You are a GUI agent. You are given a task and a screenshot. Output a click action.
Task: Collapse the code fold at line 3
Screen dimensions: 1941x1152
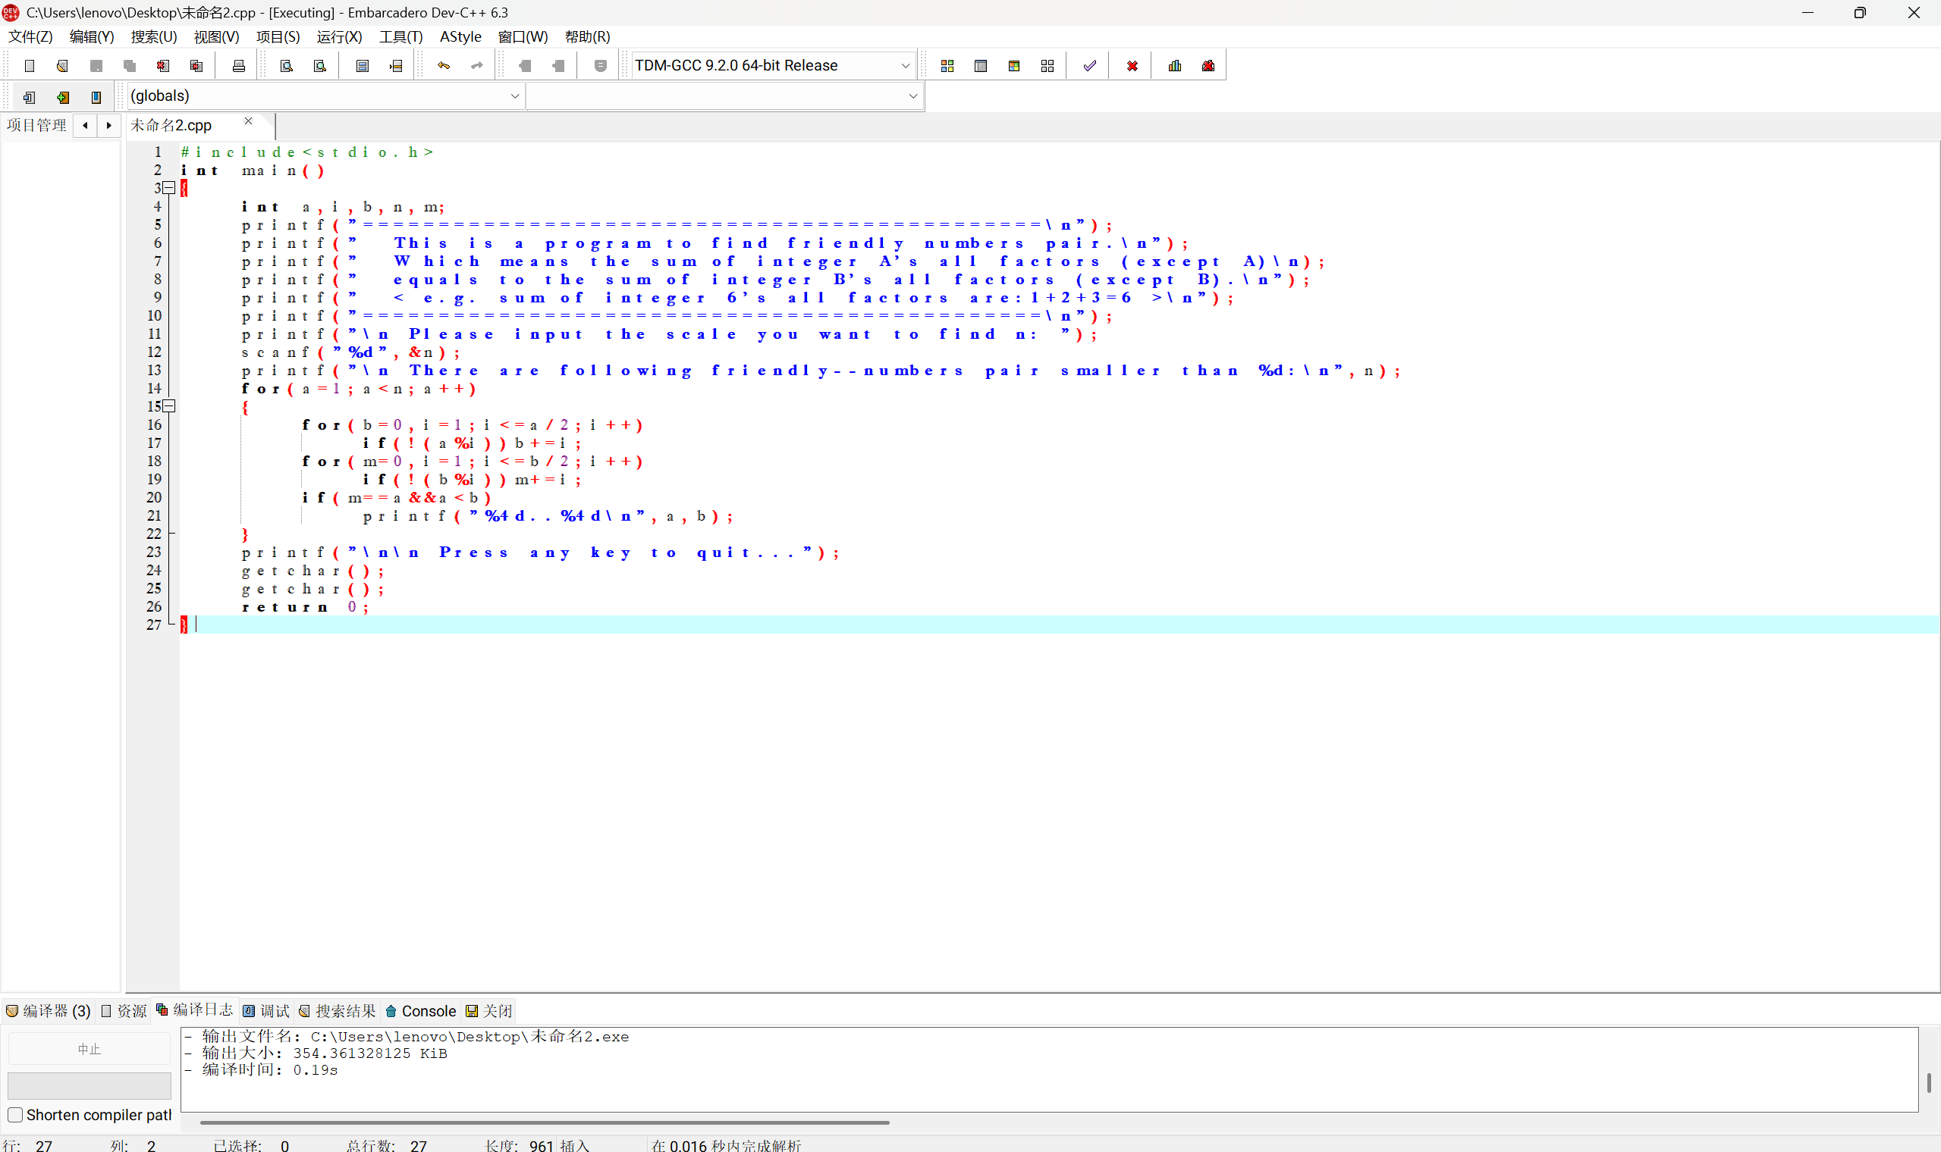[168, 188]
